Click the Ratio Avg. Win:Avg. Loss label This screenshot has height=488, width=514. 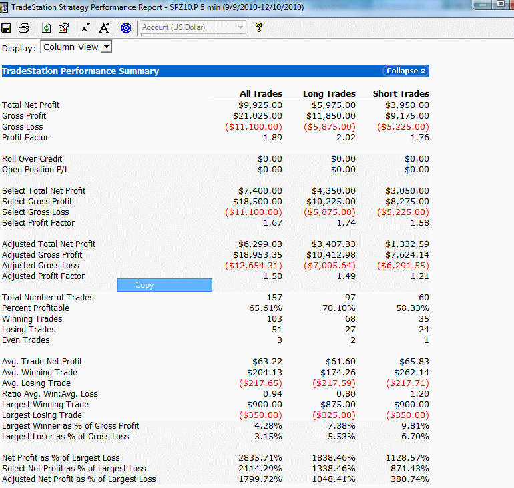click(50, 394)
